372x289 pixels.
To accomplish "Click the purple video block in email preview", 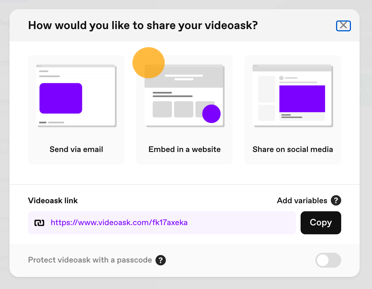I will pos(61,98).
